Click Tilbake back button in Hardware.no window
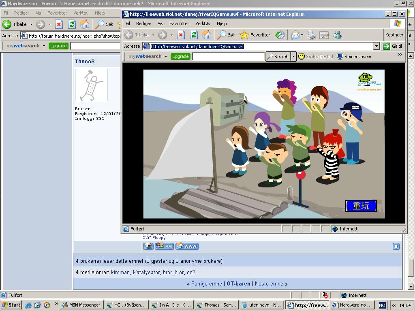Image resolution: width=415 pixels, height=311 pixels. click(15, 24)
